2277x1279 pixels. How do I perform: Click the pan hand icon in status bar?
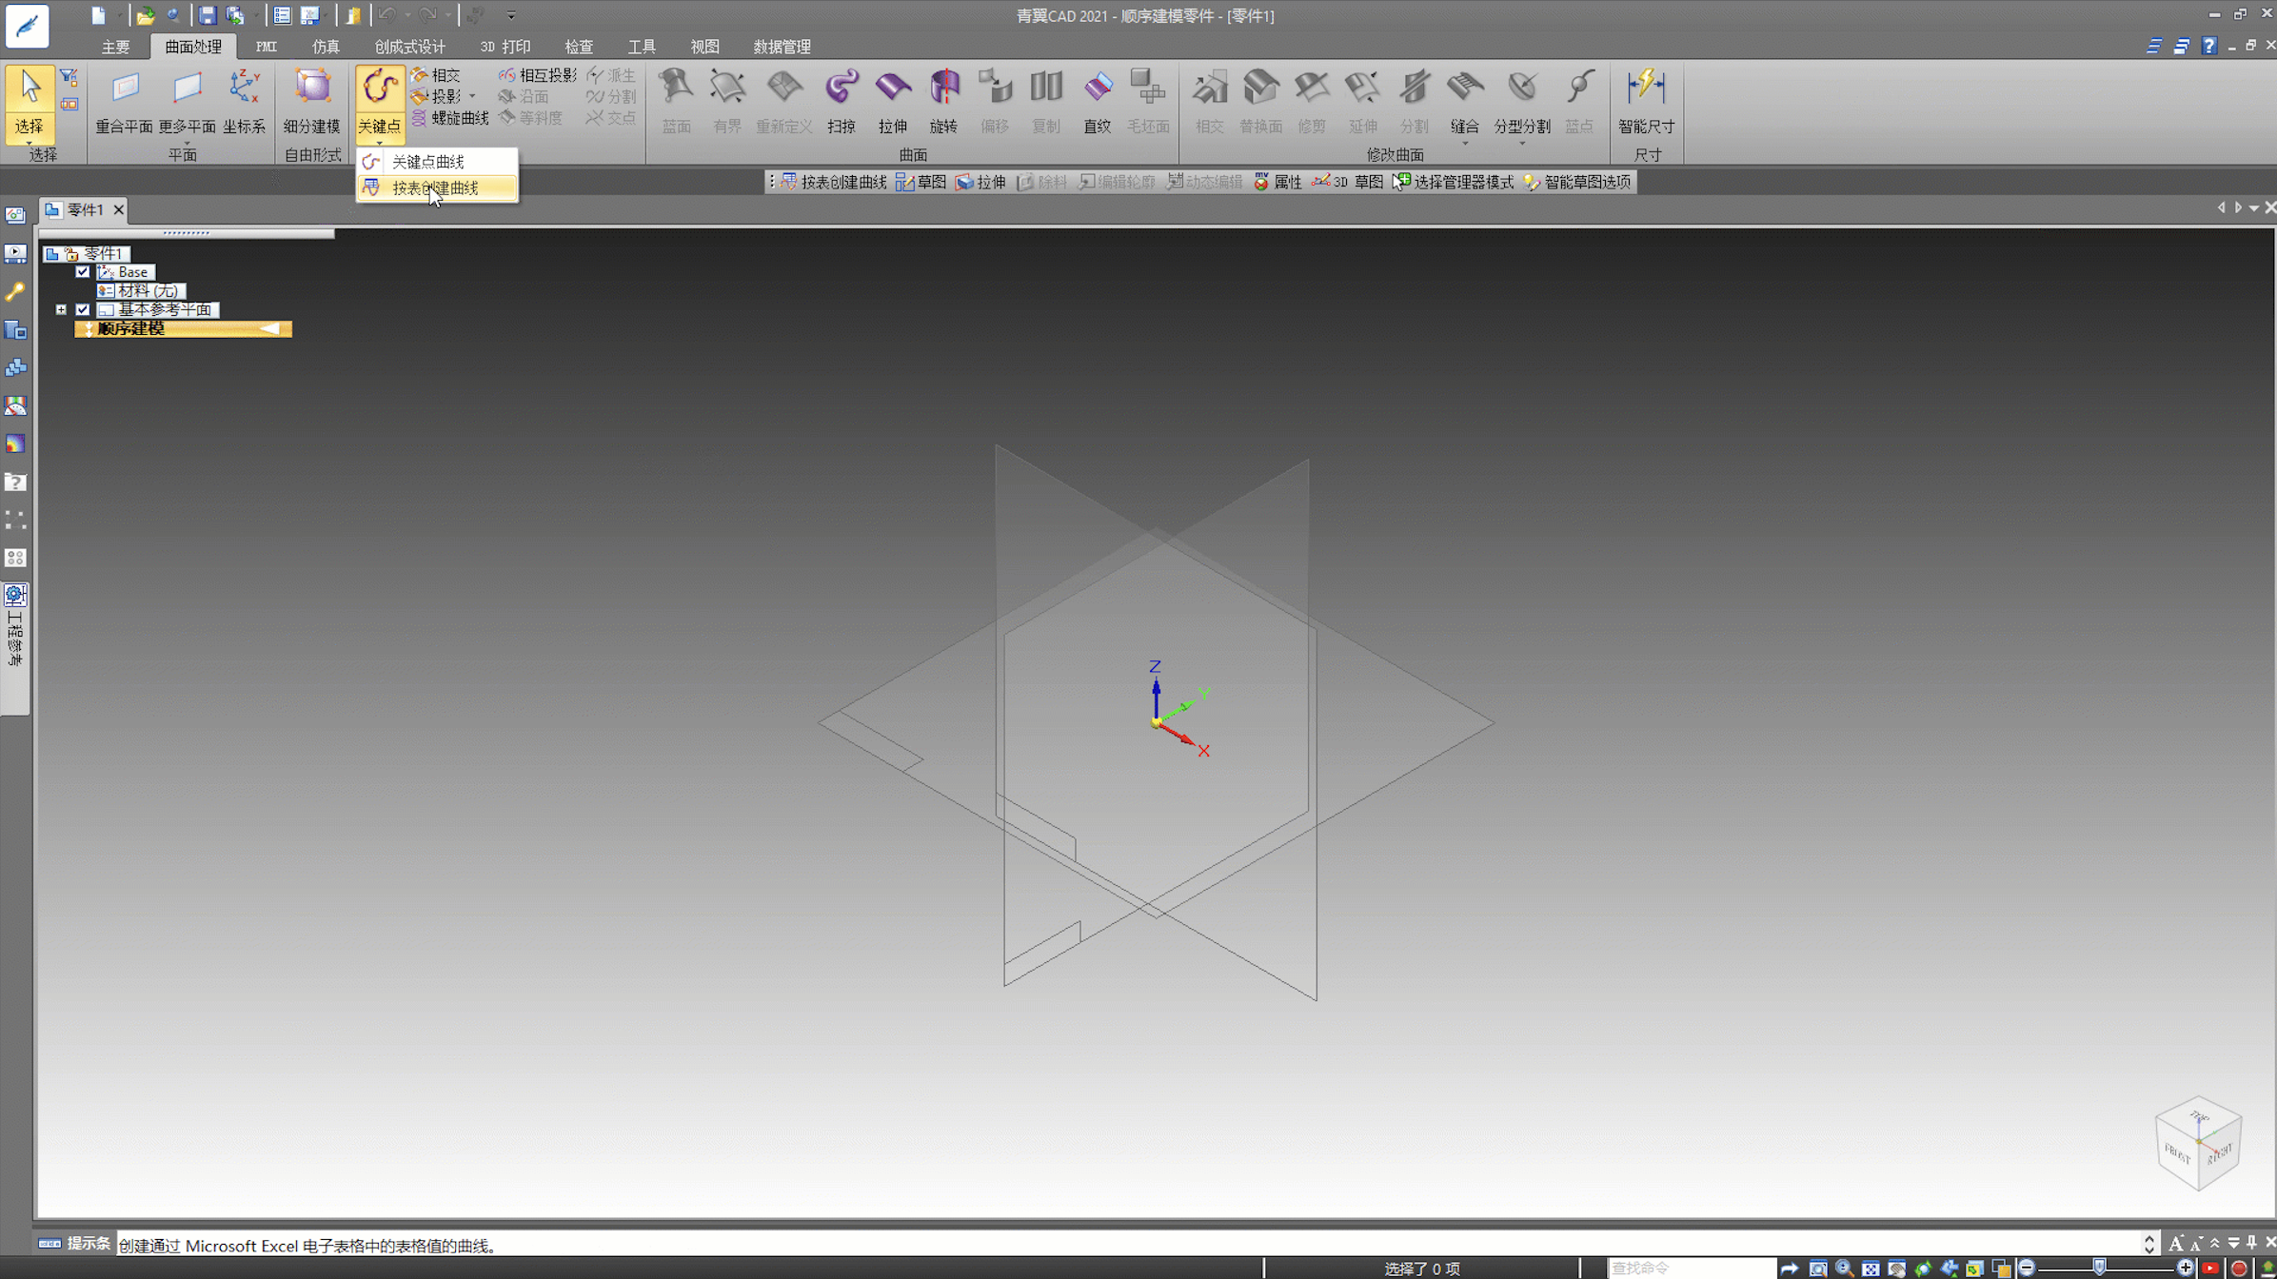click(1896, 1269)
